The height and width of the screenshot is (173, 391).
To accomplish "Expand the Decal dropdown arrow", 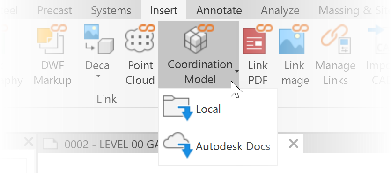I will [98, 76].
